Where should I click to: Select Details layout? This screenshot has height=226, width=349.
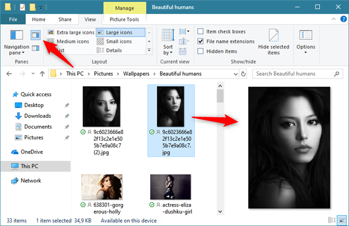tap(109, 51)
